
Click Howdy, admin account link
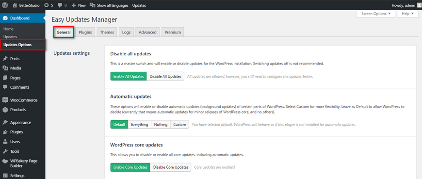point(404,5)
